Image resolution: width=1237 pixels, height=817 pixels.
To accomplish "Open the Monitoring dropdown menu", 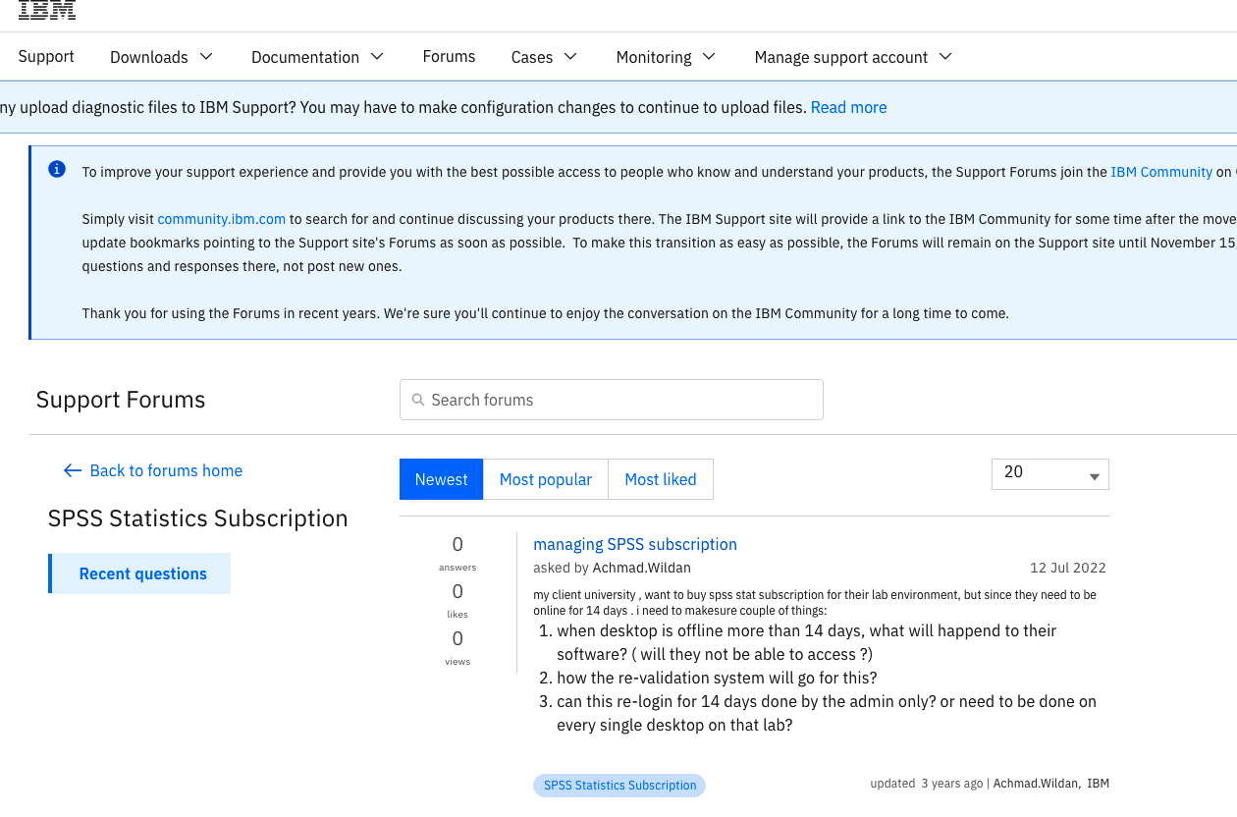I will coord(666,57).
